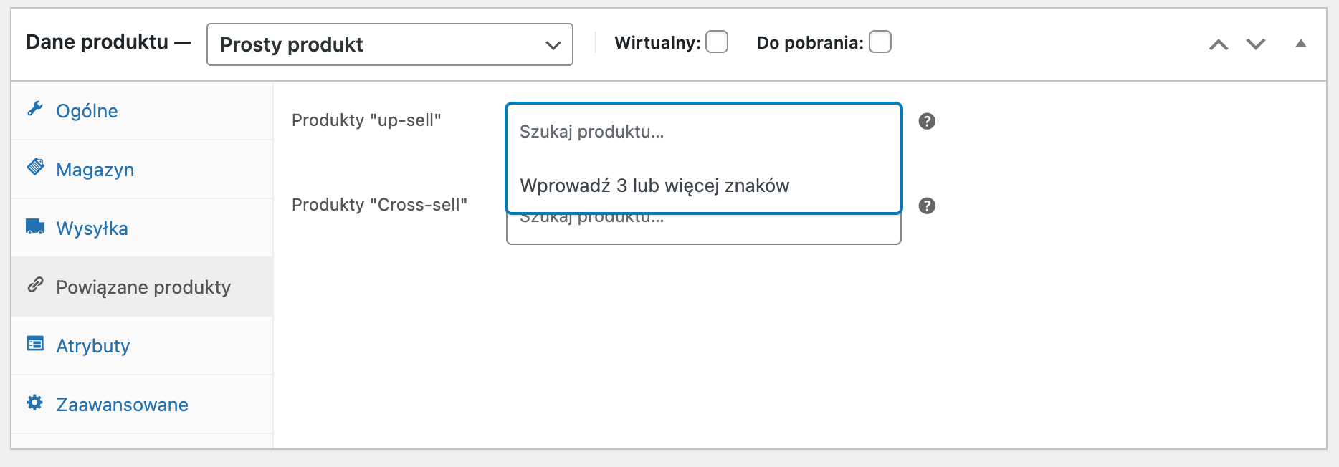The height and width of the screenshot is (467, 1339).
Task: Move the product data panel up
Action: coord(1219,44)
